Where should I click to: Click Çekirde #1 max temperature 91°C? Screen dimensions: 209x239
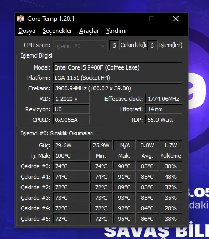[x=124, y=177]
